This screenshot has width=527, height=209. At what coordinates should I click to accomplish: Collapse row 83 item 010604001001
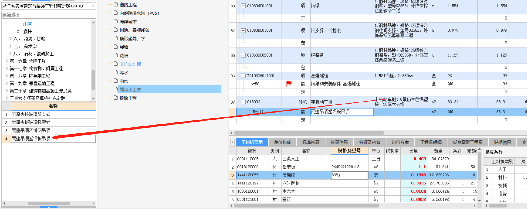pyautogui.click(x=243, y=6)
